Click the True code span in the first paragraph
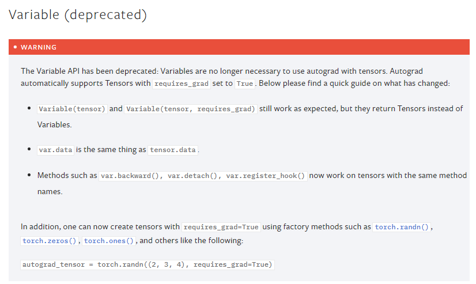This screenshot has height=284, width=476. [245, 84]
